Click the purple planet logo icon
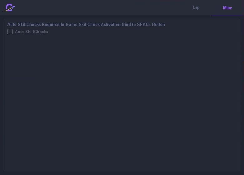 pyautogui.click(x=9, y=8)
